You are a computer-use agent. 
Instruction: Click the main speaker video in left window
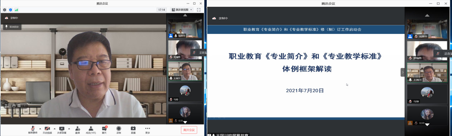point(83,71)
